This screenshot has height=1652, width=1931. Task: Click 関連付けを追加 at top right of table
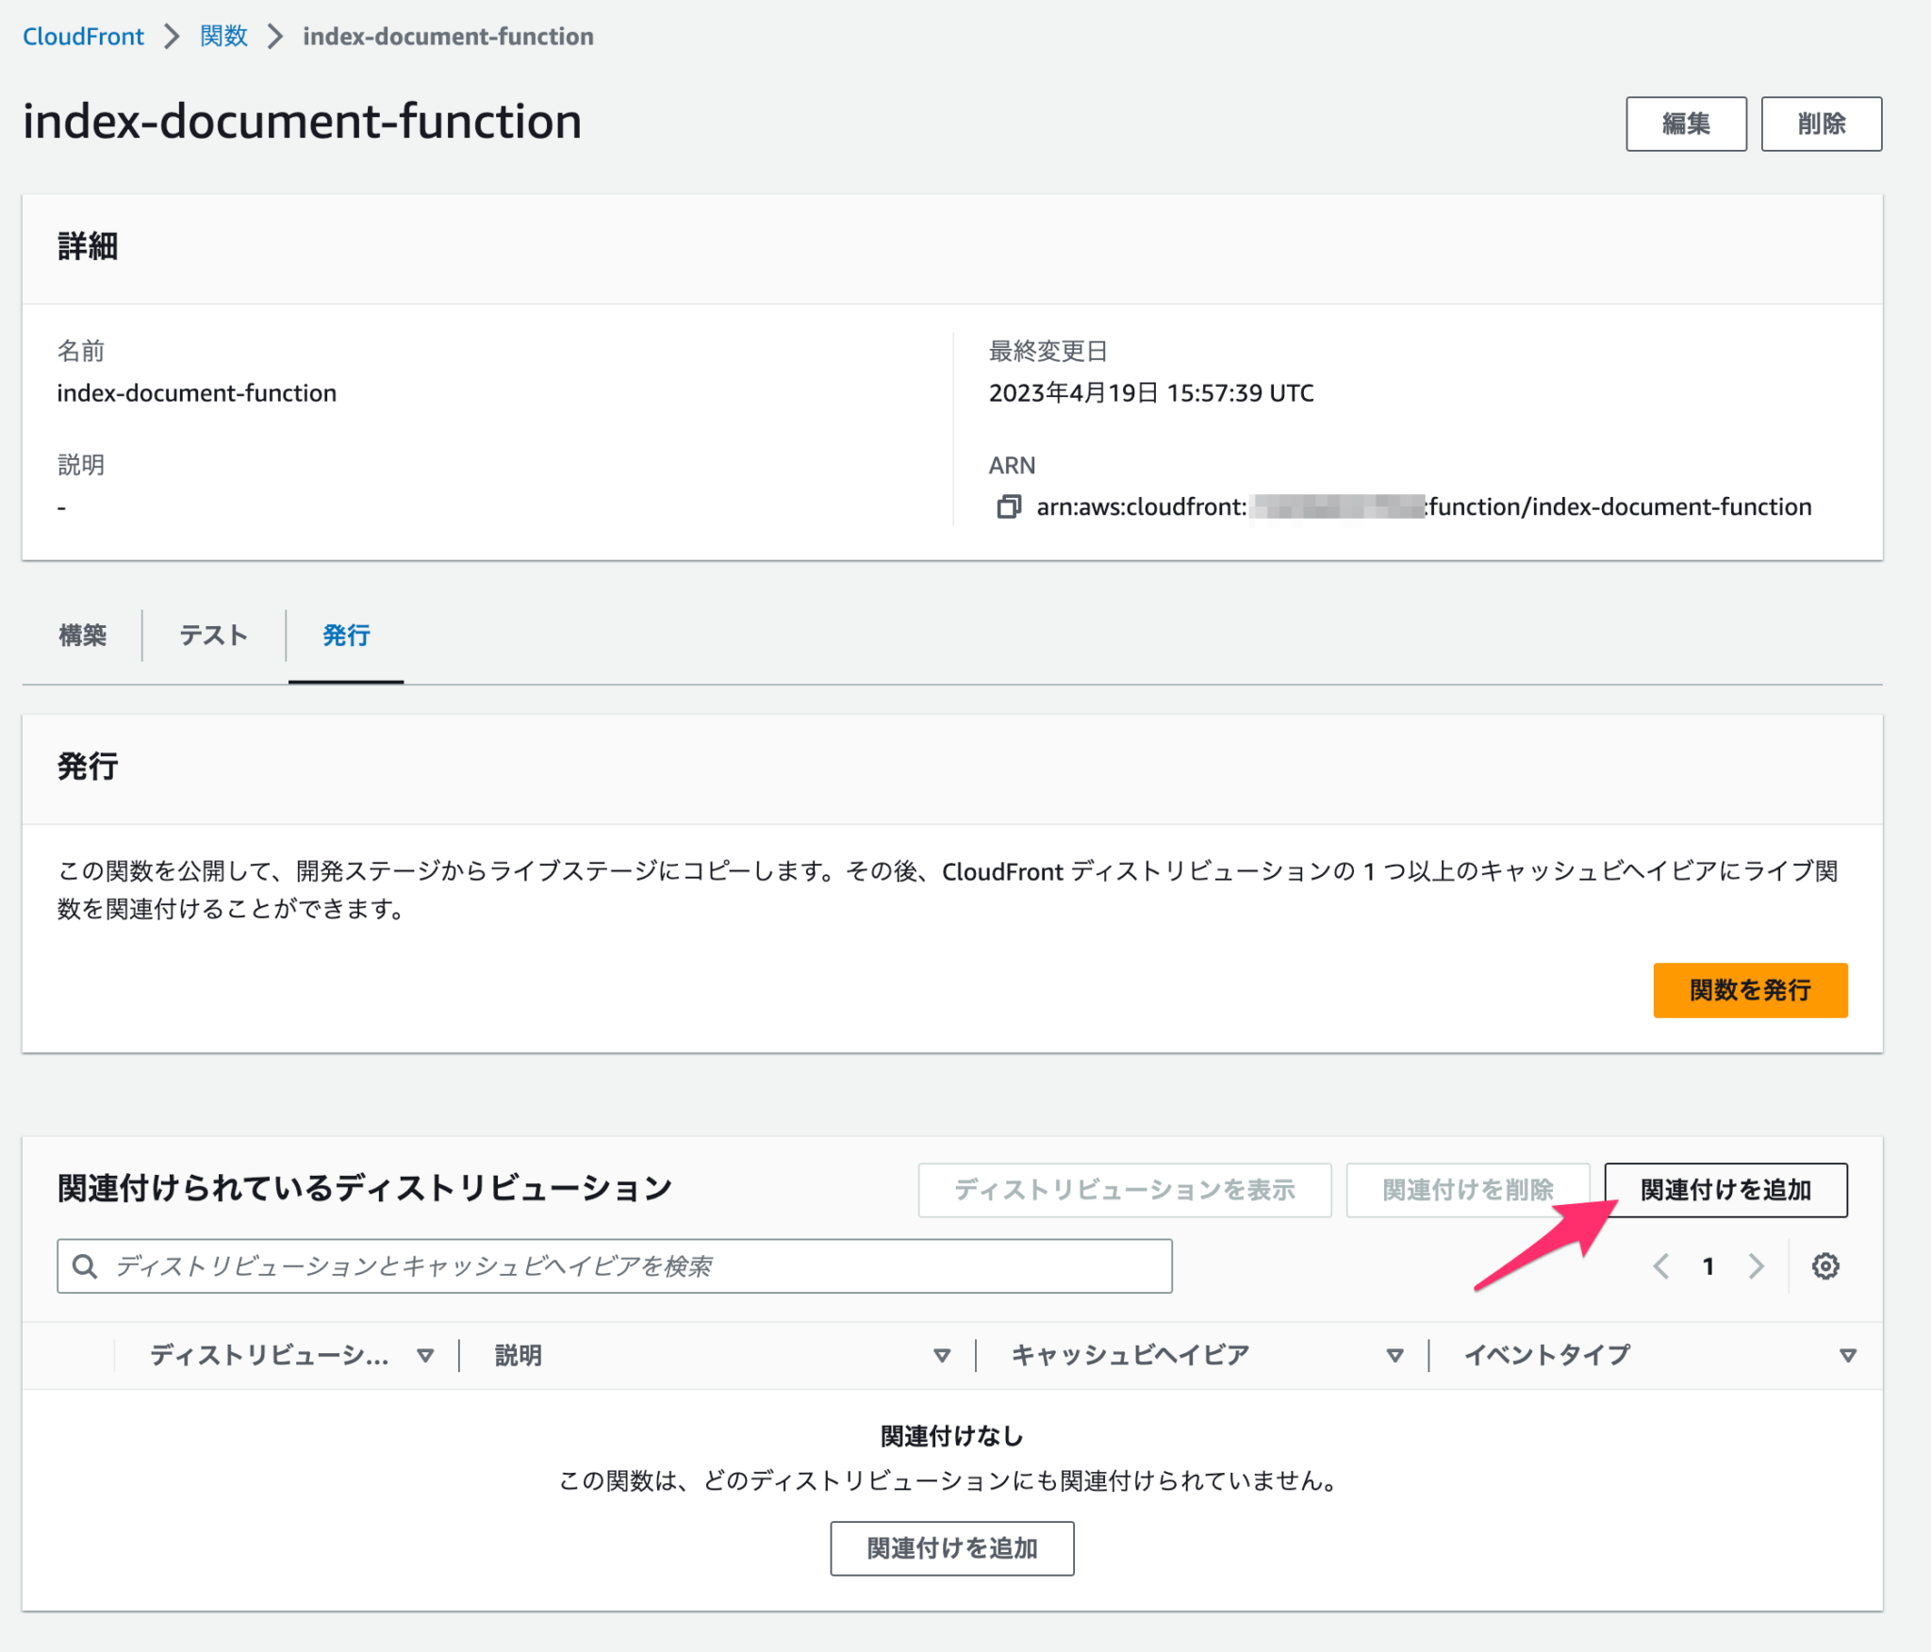click(1726, 1190)
